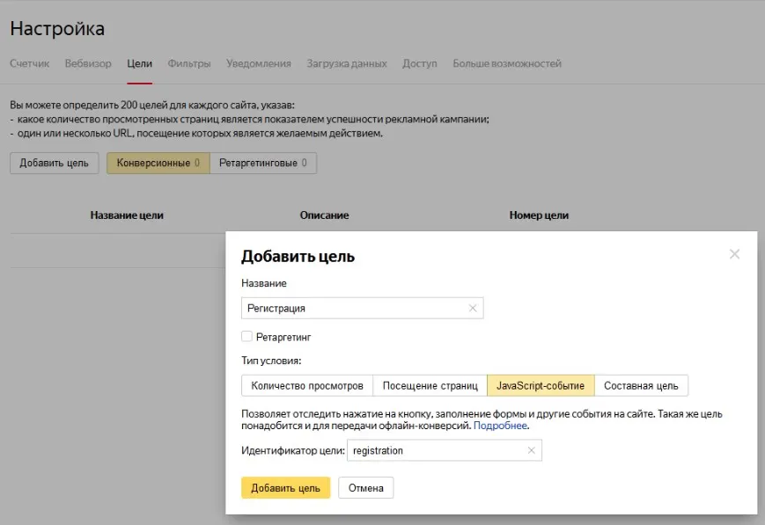
Task: Clear the Название field using the X icon
Action: pyautogui.click(x=474, y=309)
